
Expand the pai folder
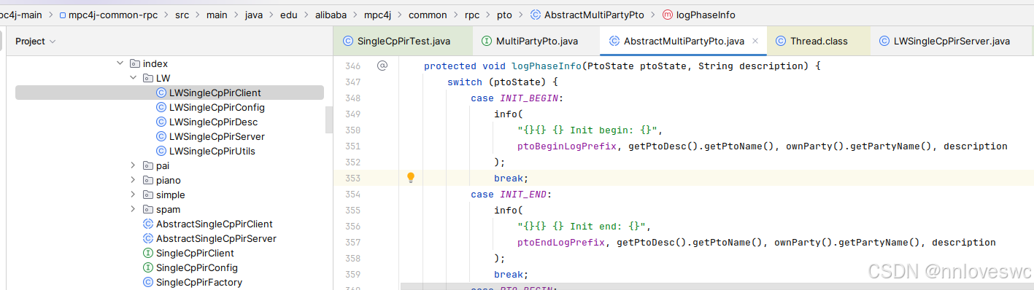pos(134,165)
